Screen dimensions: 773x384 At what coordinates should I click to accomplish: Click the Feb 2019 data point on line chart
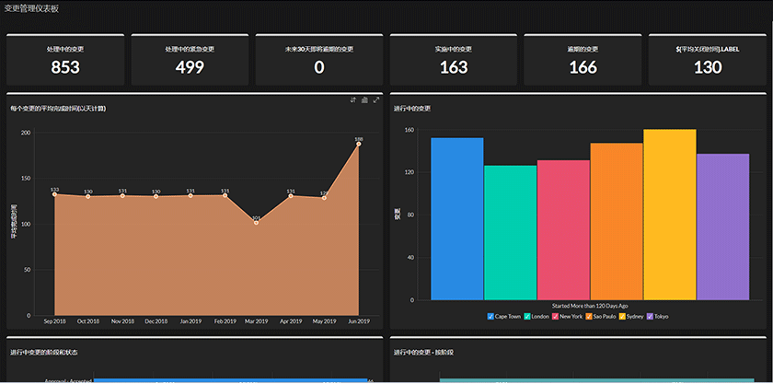(225, 195)
